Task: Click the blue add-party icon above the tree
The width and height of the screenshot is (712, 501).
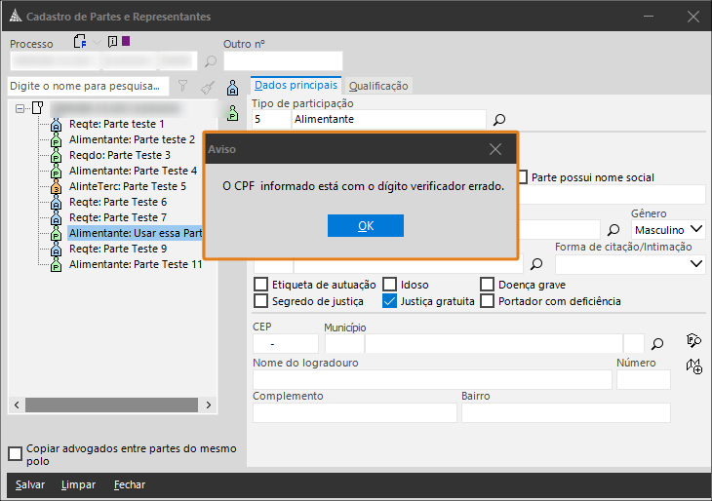Action: tap(233, 88)
